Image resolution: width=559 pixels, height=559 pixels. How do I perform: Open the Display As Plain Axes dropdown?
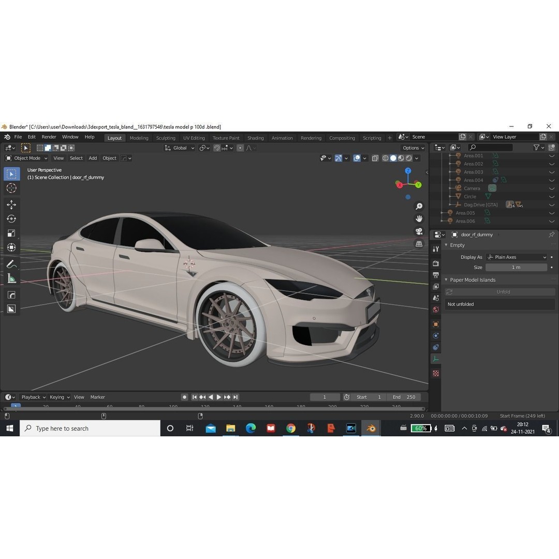point(516,257)
